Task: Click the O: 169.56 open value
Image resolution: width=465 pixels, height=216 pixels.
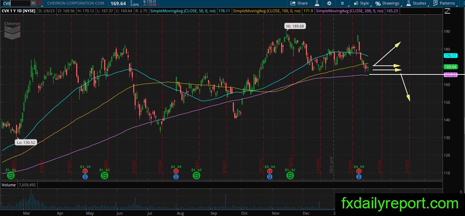Action: (67, 11)
